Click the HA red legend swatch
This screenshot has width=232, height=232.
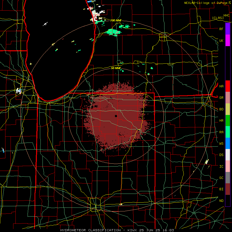coord(228,86)
